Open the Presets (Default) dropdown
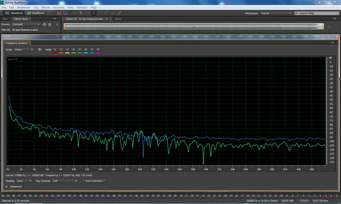Image resolution: width=341 pixels, height=204 pixels. pyautogui.click(x=26, y=24)
